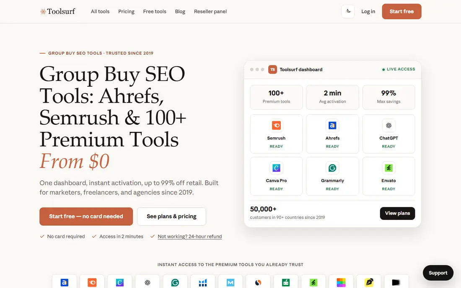Screen dimensions: 461x288
Task: Click the Grammarly icon in dashboard card
Action: pos(332,168)
